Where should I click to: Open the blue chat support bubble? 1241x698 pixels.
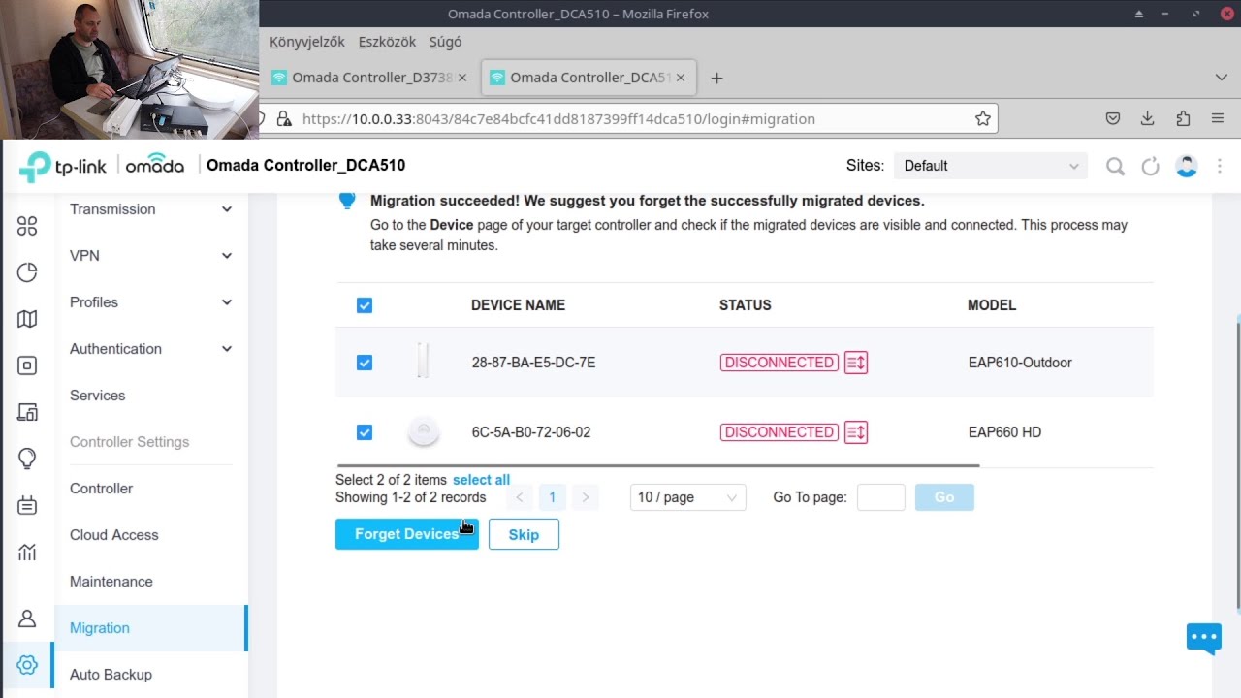[x=1204, y=639]
